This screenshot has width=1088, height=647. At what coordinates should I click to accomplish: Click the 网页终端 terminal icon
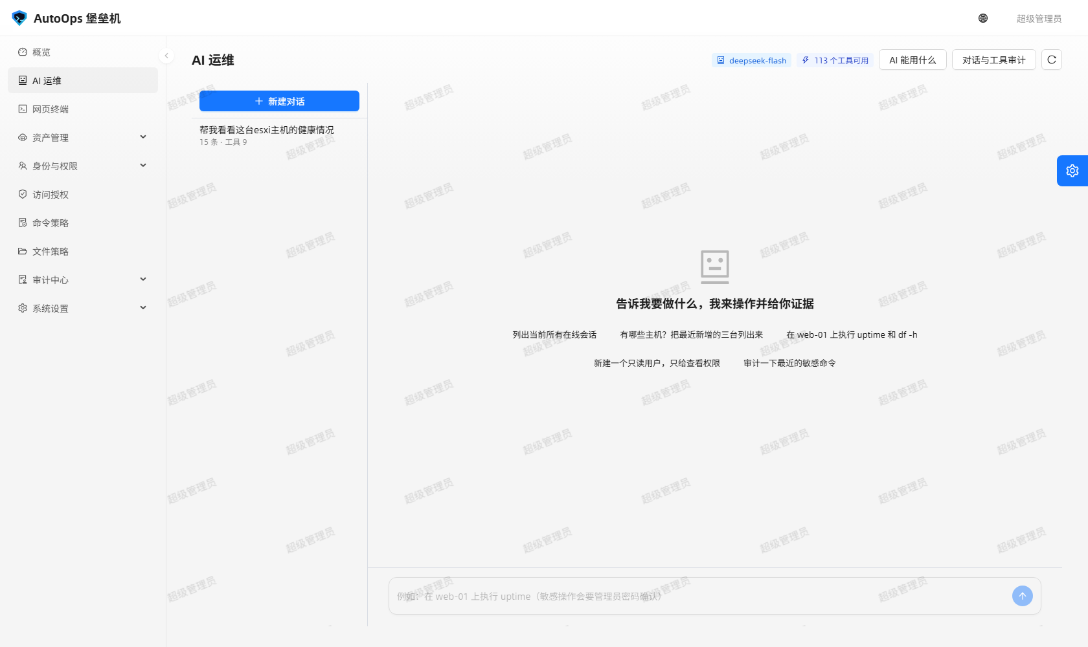tap(23, 109)
